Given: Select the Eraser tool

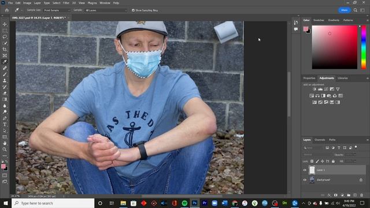Looking at the screenshot, I should pyautogui.click(x=5, y=93).
